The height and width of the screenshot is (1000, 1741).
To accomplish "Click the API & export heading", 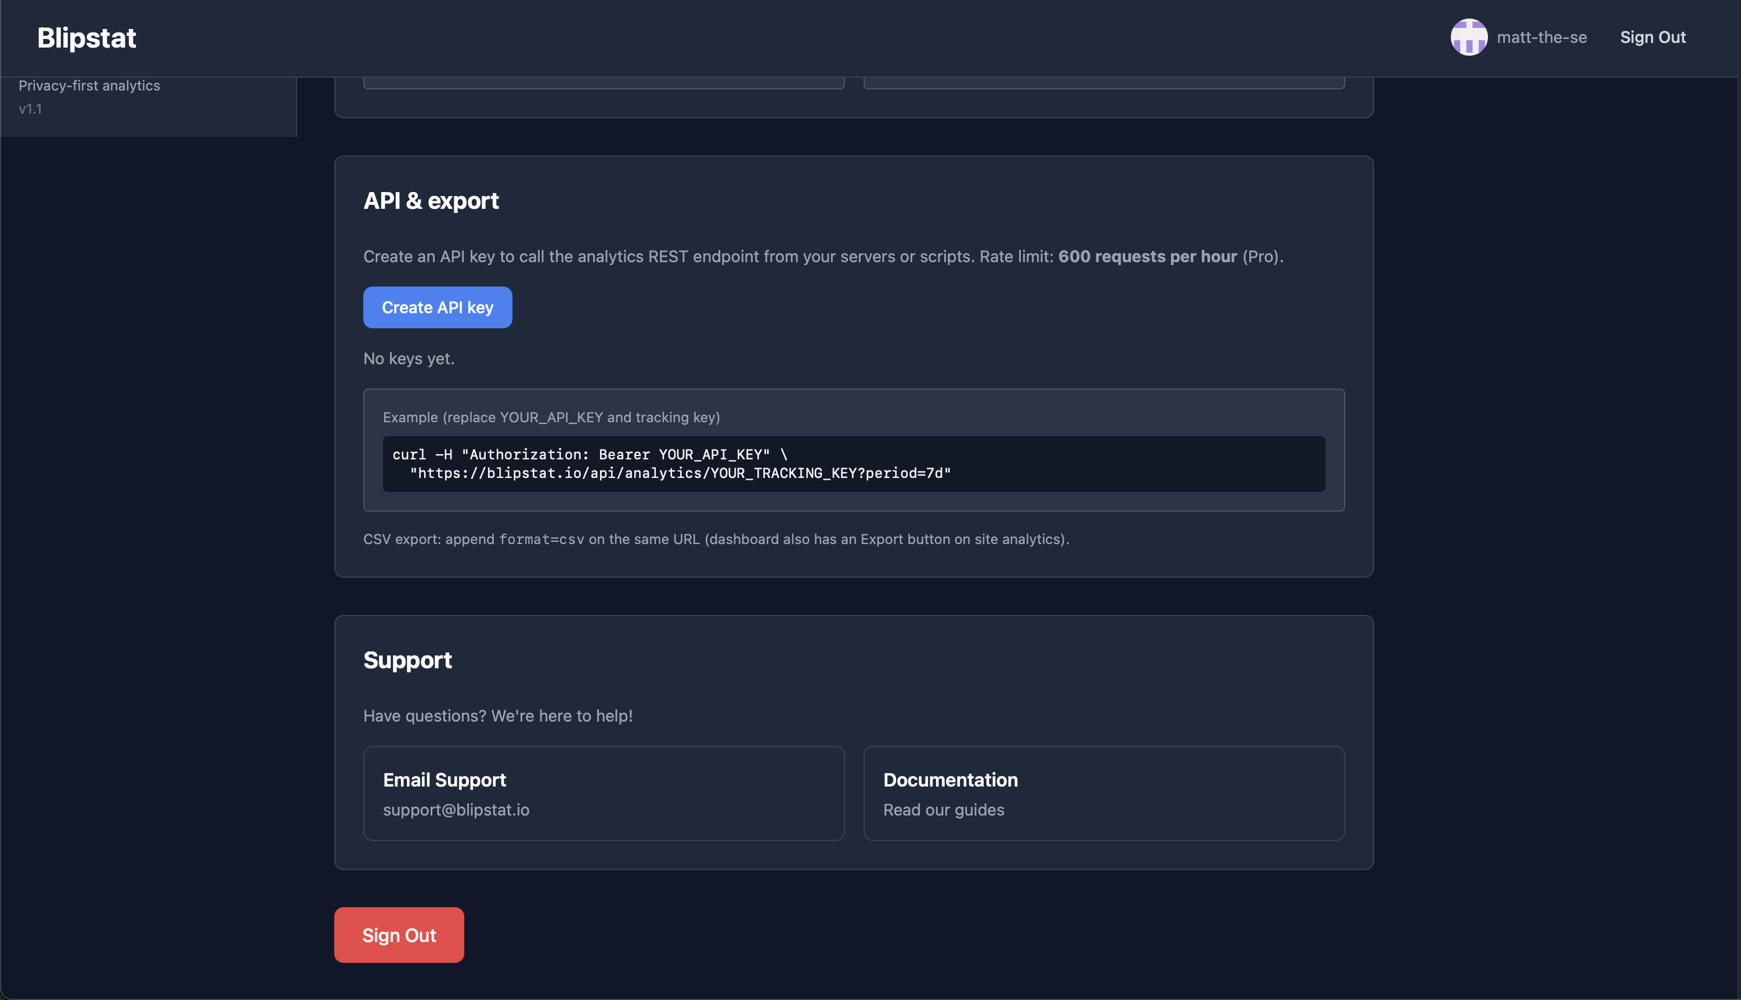I will 431,201.
